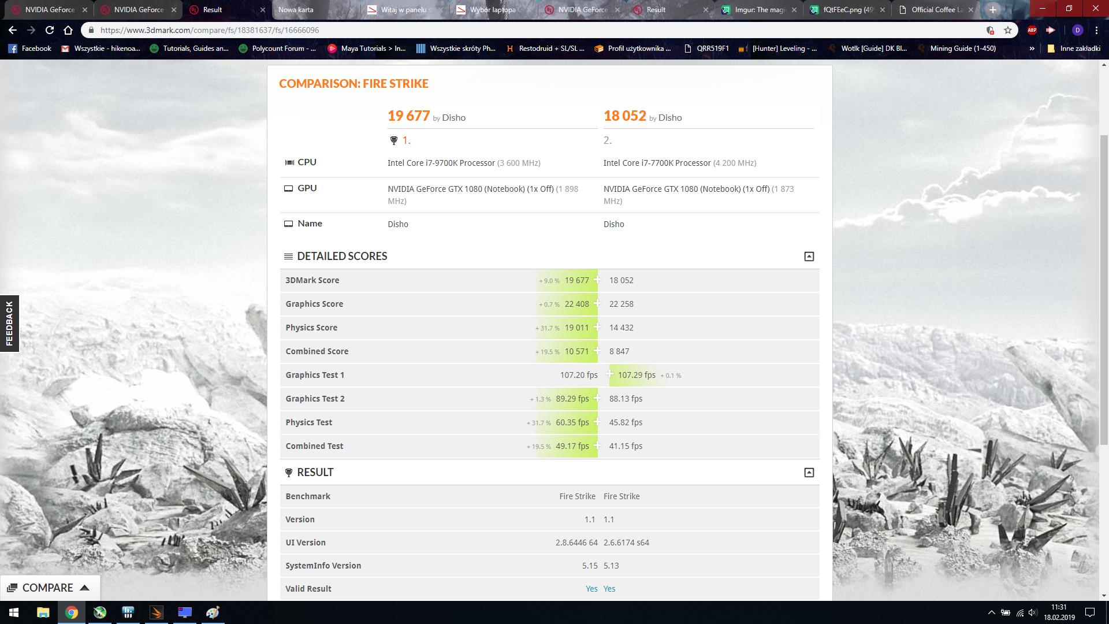Open the browser home page icon

click(68, 30)
